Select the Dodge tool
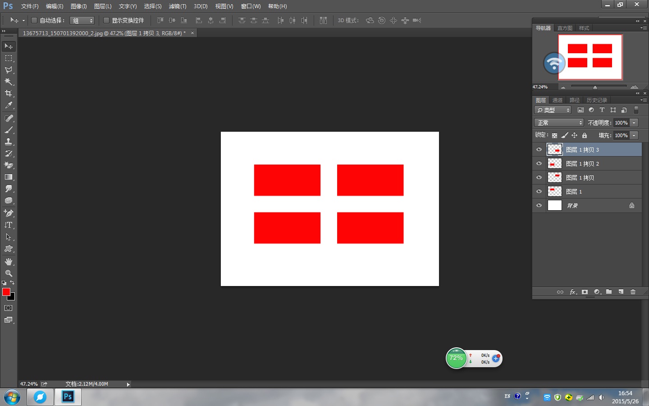The height and width of the screenshot is (406, 649). click(x=9, y=200)
